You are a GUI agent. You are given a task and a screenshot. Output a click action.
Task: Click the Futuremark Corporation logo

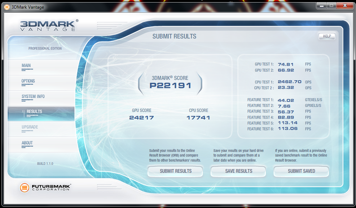pos(45,187)
